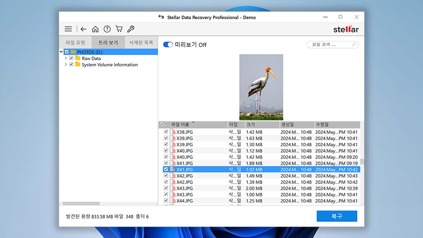The width and height of the screenshot is (423, 238).
Task: Click file icon of the 2.00 MB X43.JPG
Action: point(173,188)
